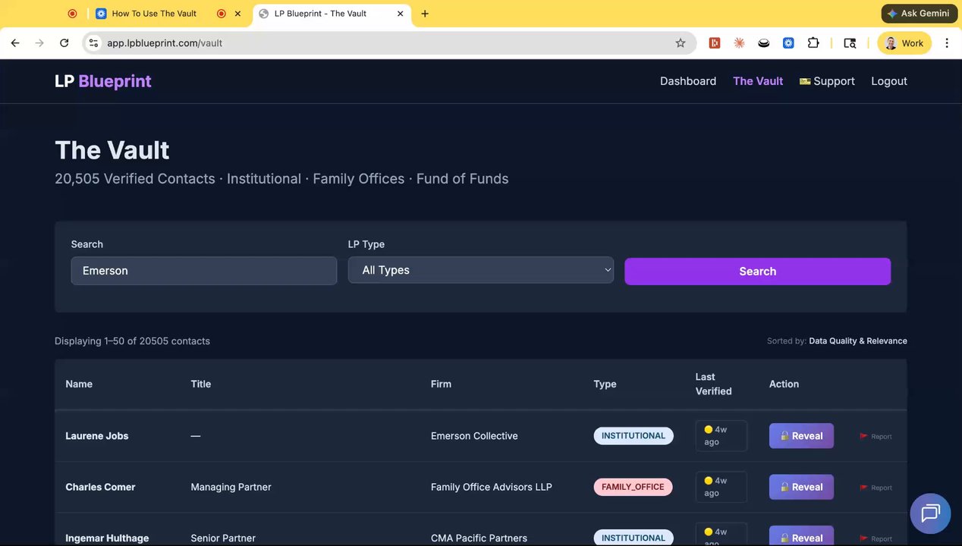This screenshot has width=962, height=546.
Task: Click the FAMILY_OFFICE type badge
Action: tap(633, 487)
